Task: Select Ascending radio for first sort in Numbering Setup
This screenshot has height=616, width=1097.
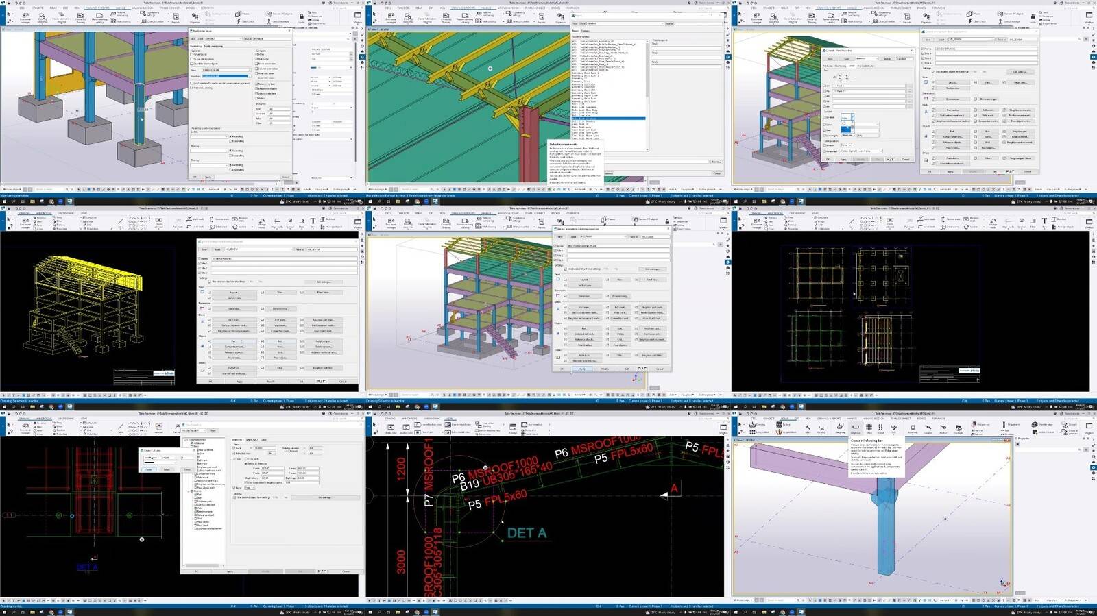Action: (231, 136)
